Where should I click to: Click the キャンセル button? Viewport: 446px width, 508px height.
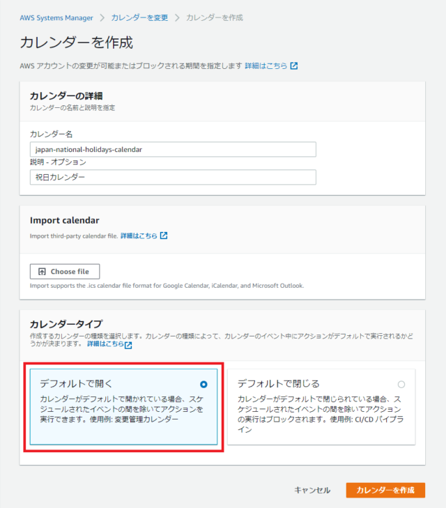[x=312, y=490]
